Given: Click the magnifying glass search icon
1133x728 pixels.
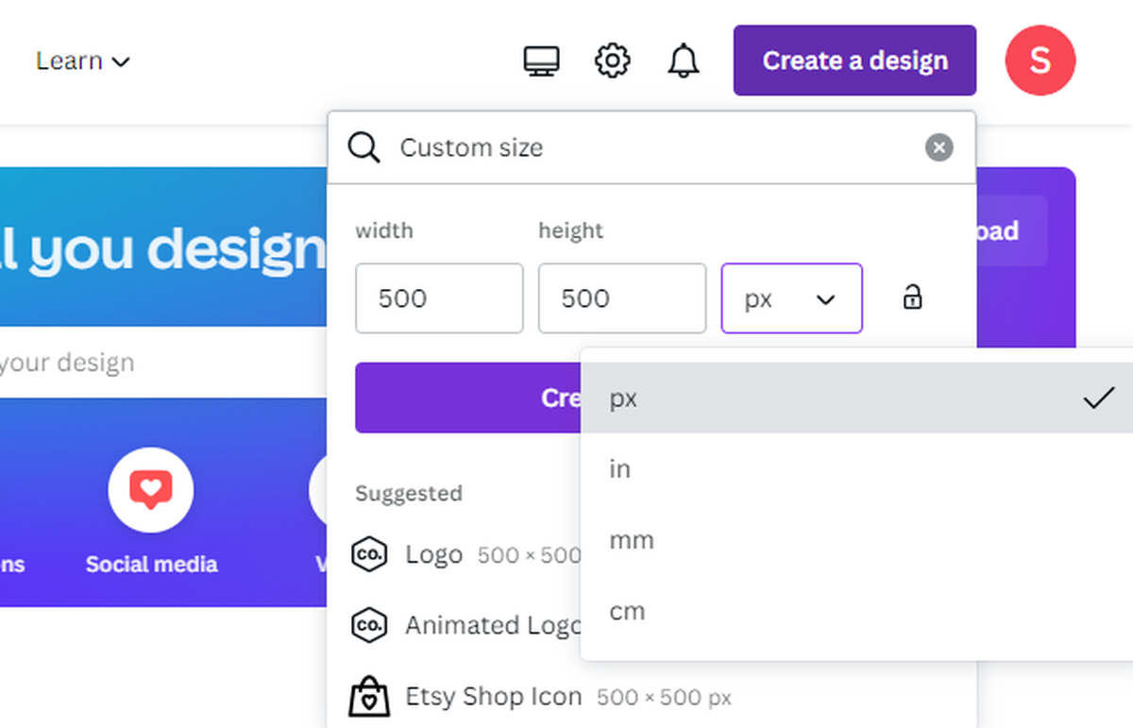Looking at the screenshot, I should (x=364, y=147).
